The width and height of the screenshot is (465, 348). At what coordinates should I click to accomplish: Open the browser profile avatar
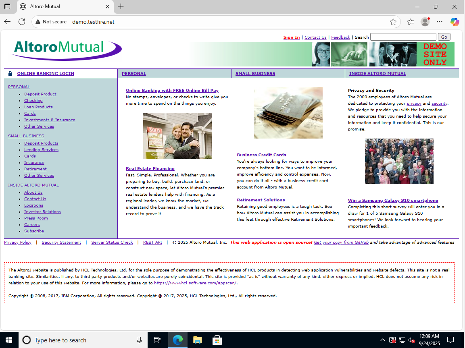coord(425,22)
